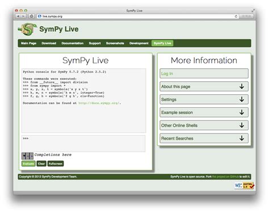
Task: Reload page with the refresh icon
Action: (x=236, y=16)
